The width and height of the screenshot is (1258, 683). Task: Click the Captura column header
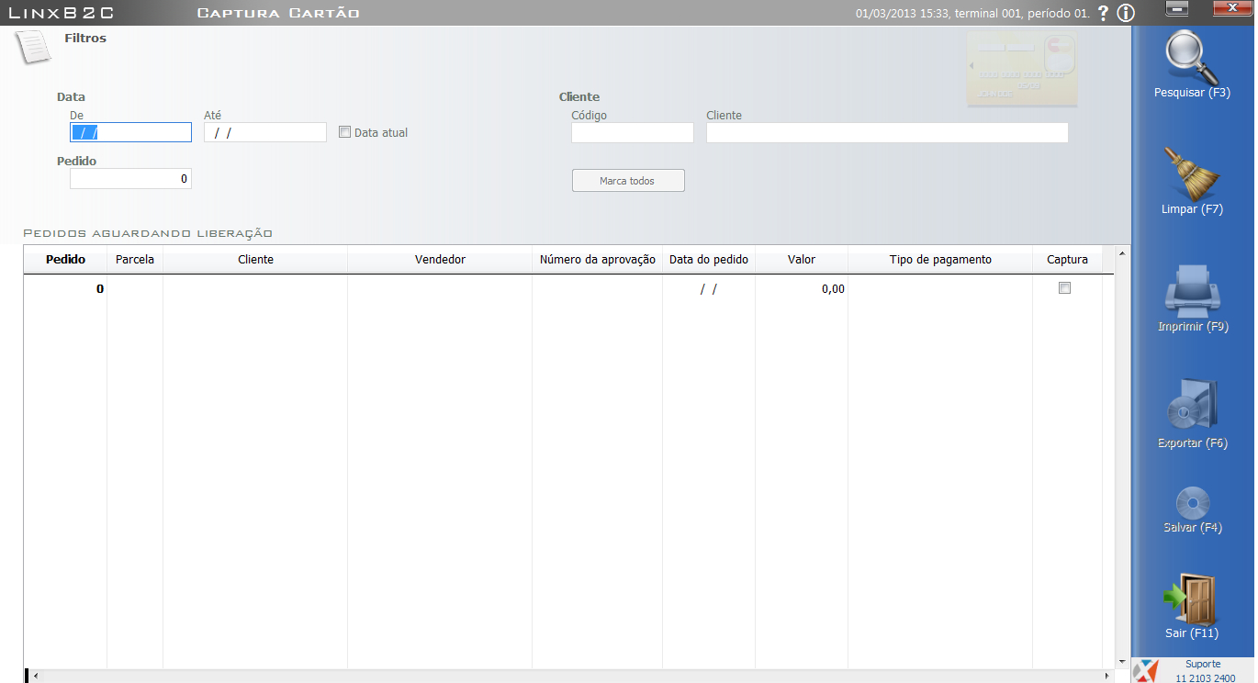(1067, 260)
